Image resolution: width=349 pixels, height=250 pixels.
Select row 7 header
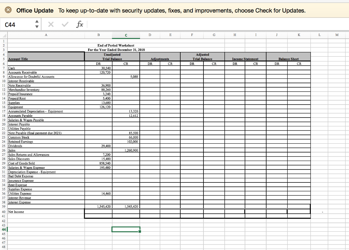(3, 68)
